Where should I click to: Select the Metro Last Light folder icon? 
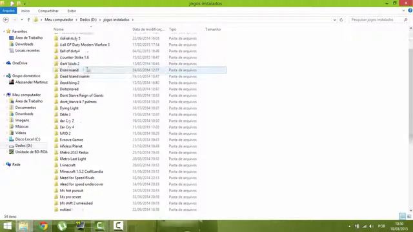click(x=56, y=159)
